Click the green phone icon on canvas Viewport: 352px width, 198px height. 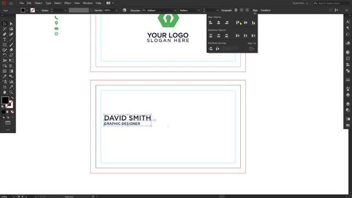(56, 18)
